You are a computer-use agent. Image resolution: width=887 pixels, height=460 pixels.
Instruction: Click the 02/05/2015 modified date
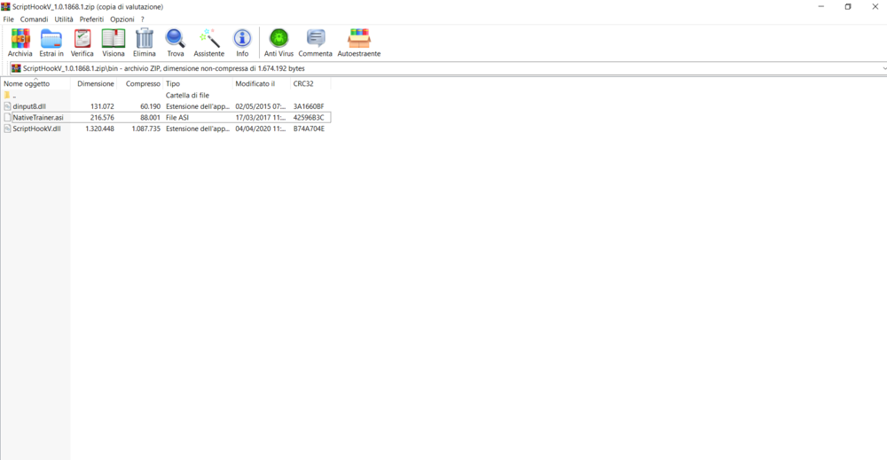coord(260,106)
